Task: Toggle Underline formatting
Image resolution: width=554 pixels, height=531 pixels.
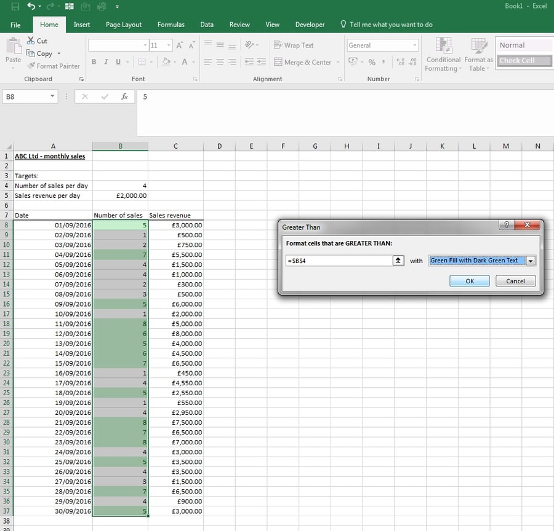Action: point(118,61)
